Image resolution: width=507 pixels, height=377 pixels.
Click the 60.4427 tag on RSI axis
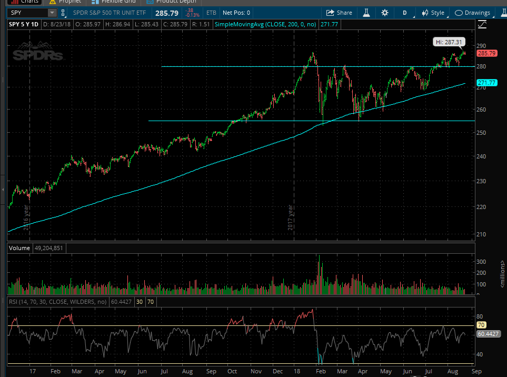[488, 334]
